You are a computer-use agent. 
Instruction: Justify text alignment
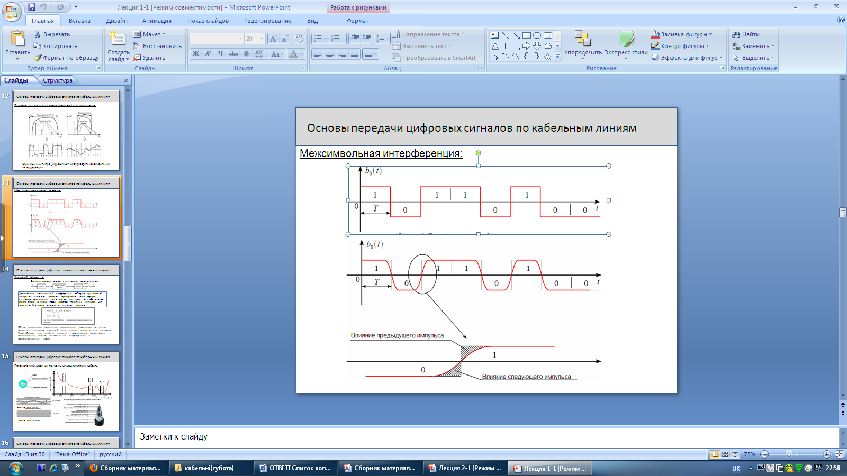[x=354, y=54]
